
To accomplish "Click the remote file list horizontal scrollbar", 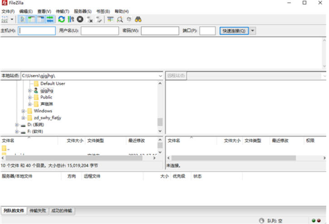I will [233, 158].
